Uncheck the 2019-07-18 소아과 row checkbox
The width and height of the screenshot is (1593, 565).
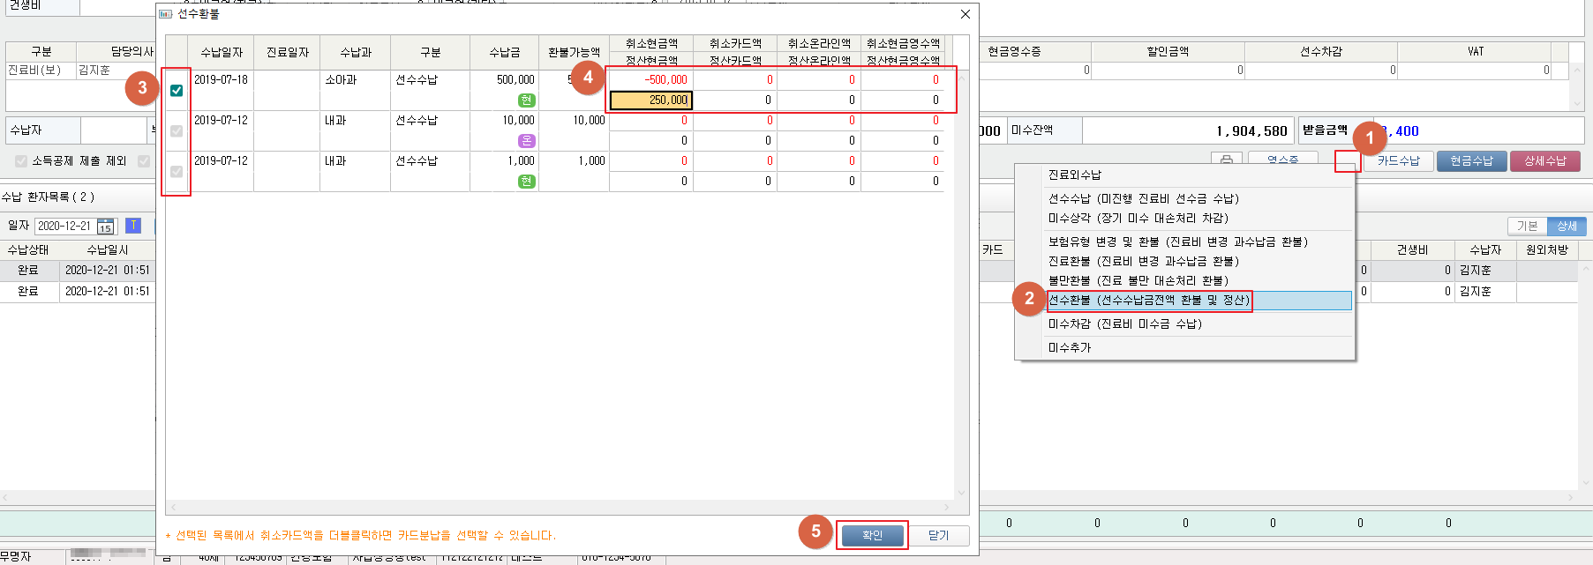point(177,90)
